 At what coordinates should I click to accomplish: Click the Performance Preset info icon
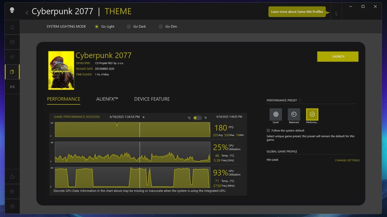pos(300,100)
